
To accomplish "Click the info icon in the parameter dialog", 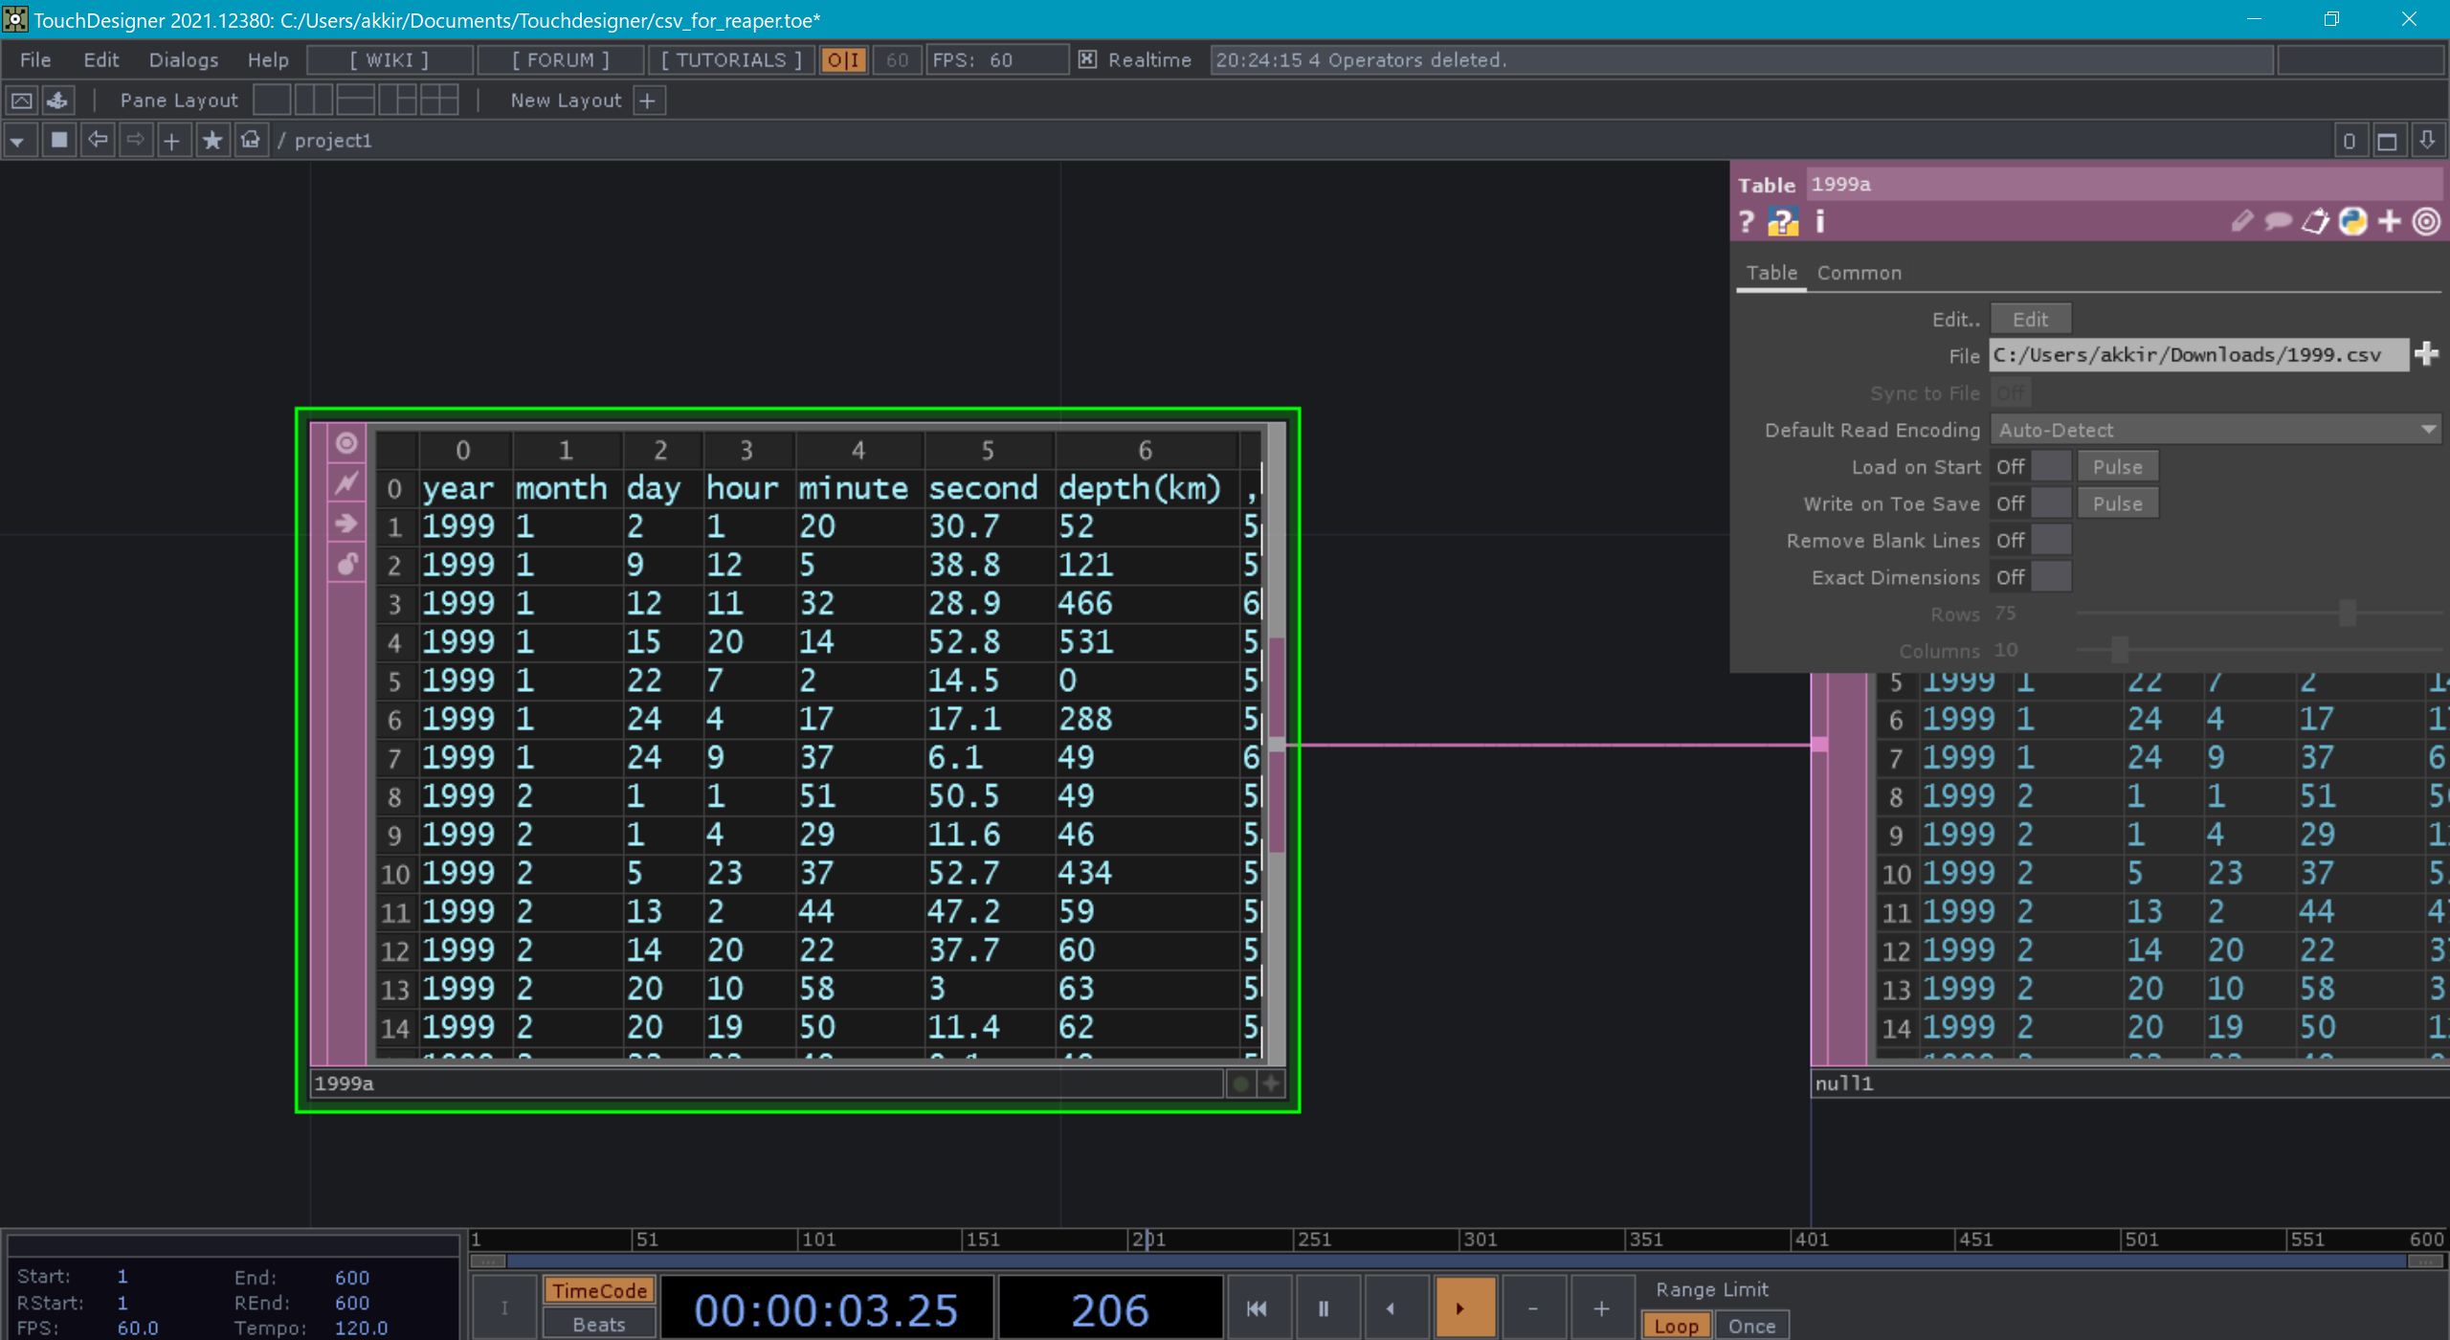I will (x=1818, y=222).
